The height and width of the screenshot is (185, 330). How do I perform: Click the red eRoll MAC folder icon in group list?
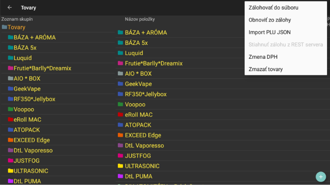(x=11, y=120)
